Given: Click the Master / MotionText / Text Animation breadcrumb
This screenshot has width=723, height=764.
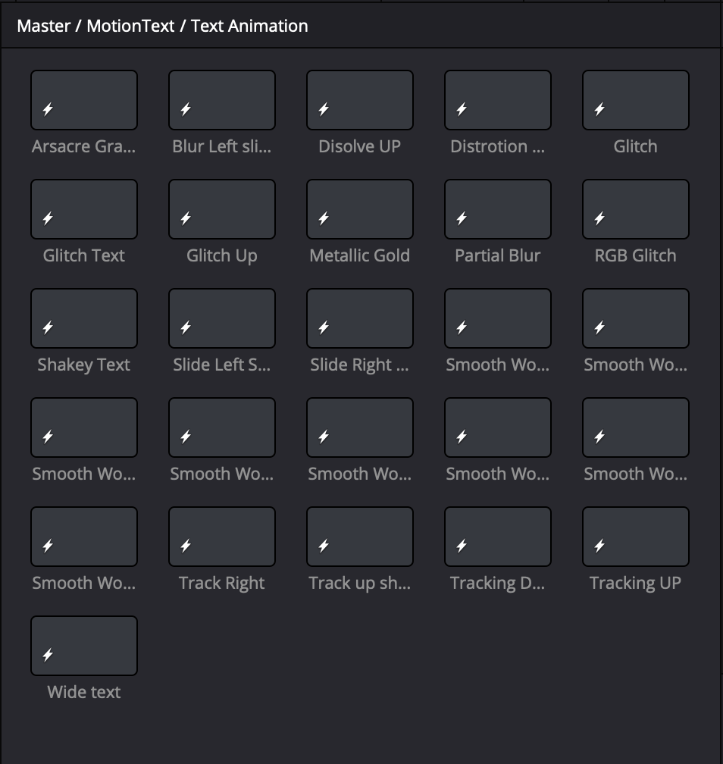Looking at the screenshot, I should 162,26.
